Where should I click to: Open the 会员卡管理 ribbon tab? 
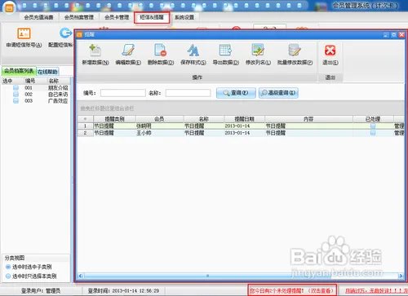coord(117,17)
